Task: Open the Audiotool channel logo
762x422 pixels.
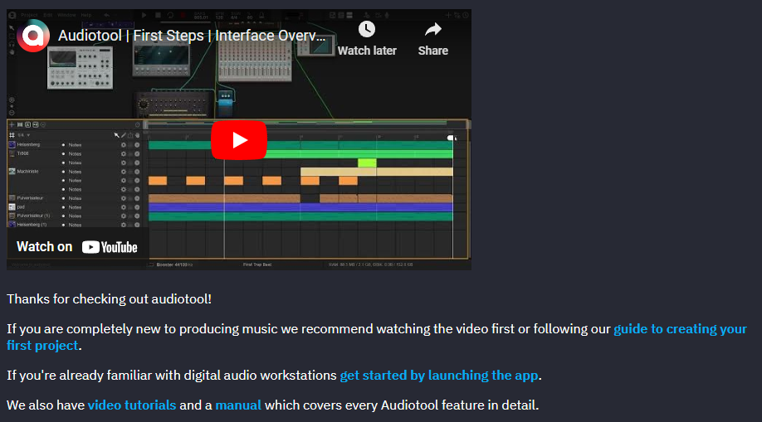Action: click(33, 36)
